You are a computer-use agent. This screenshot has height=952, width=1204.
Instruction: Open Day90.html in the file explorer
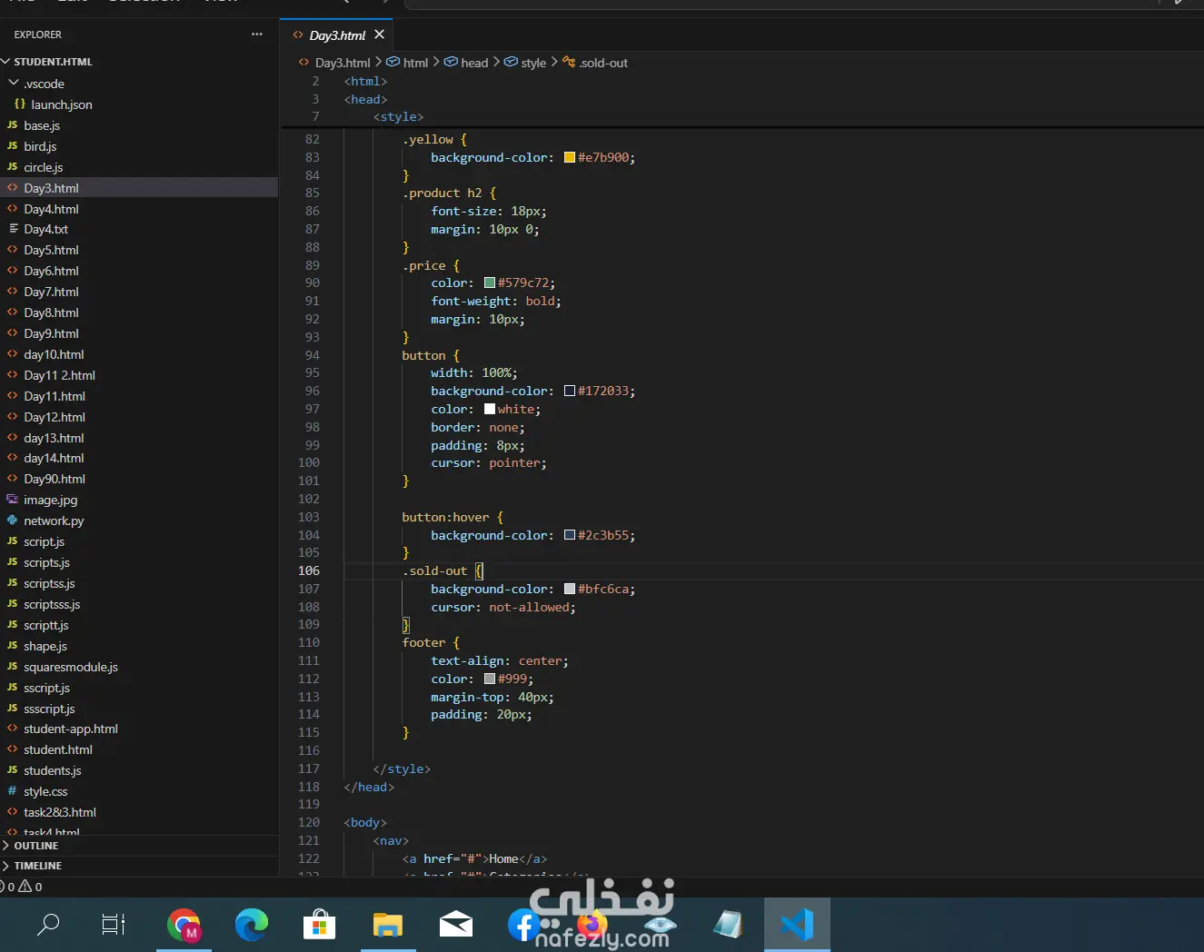55,479
